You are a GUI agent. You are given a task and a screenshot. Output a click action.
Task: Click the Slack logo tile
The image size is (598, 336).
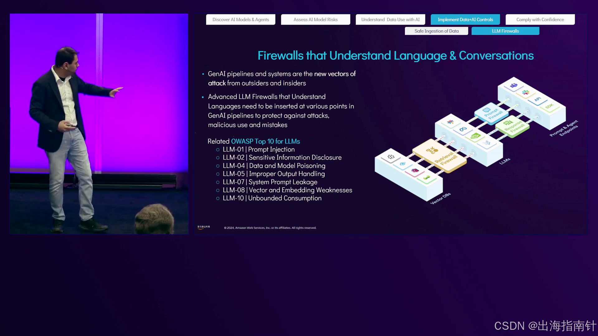(526, 92)
